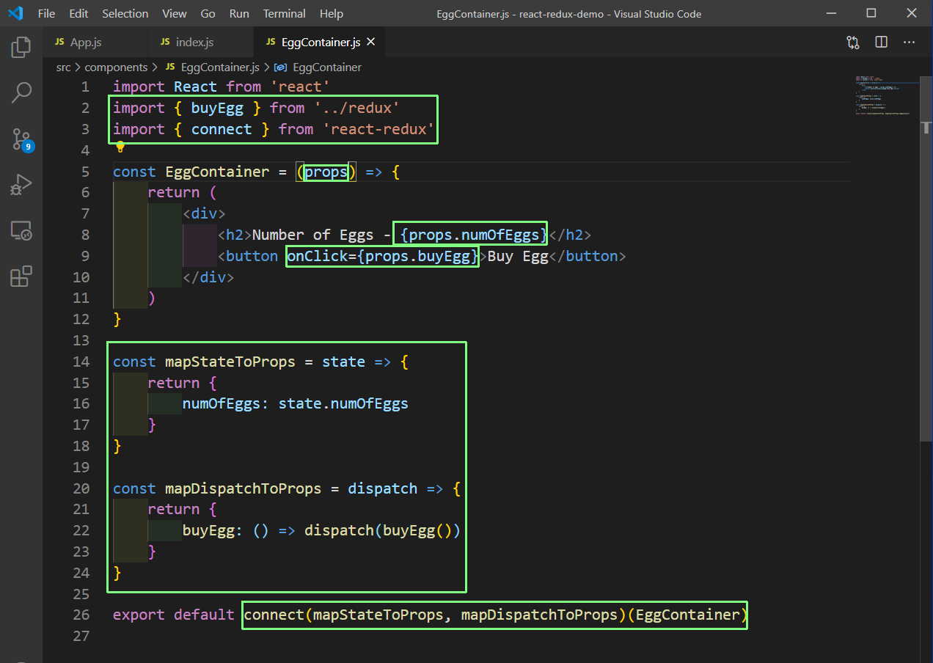The image size is (933, 663).
Task: Open the Run menu
Action: pyautogui.click(x=239, y=14)
